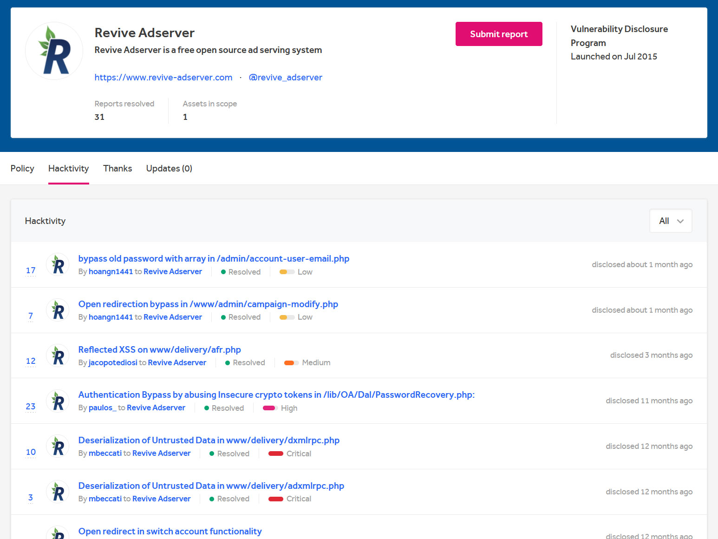Click the Low severity bar on bypass old password row

287,272
